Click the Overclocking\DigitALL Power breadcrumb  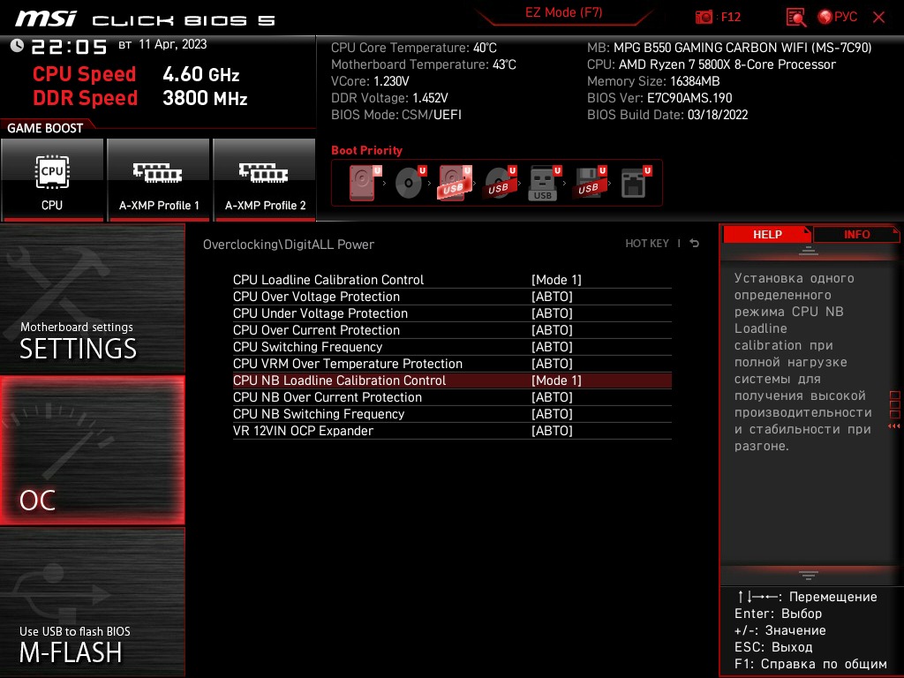click(x=289, y=245)
